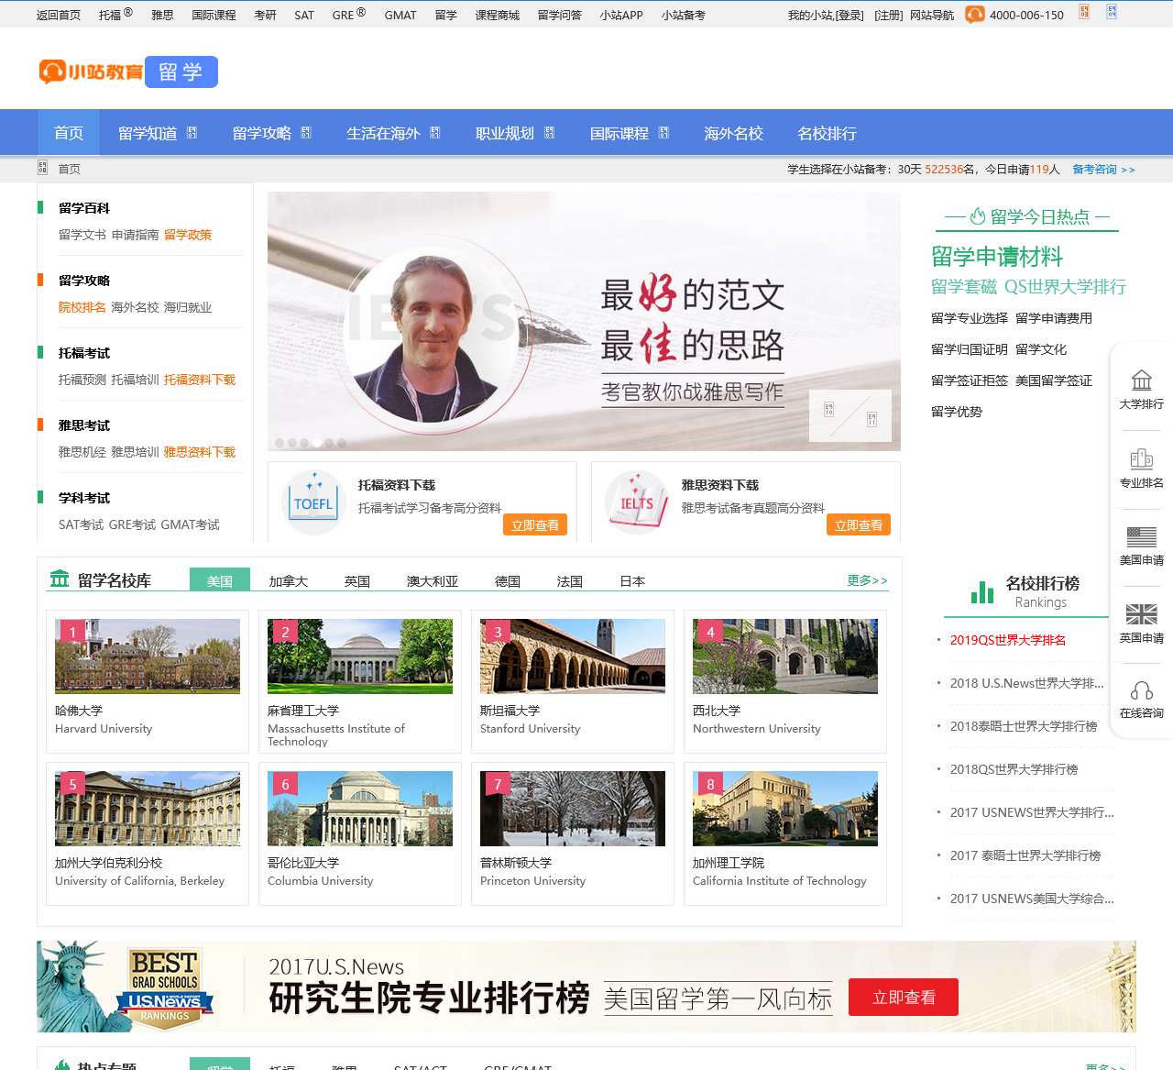Click 留学签证拒签 hot topic link
This screenshot has height=1070, width=1173.
[x=970, y=381]
